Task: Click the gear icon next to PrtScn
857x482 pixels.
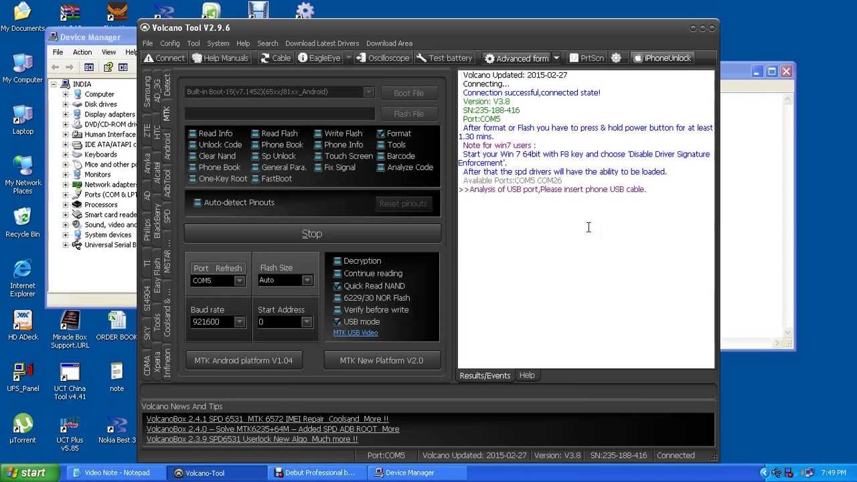Action: pyautogui.click(x=616, y=58)
